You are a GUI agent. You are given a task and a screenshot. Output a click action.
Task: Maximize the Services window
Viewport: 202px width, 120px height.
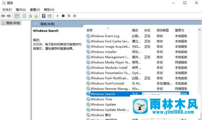pos(185,3)
